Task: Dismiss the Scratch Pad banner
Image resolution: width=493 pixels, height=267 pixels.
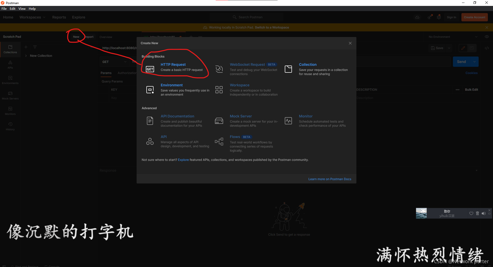Action: click(x=487, y=27)
